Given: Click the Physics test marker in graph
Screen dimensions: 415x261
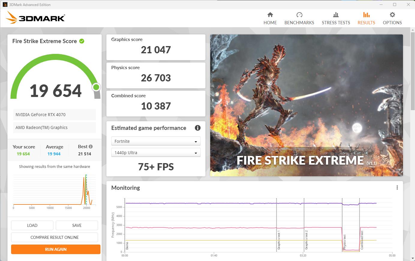Looking at the screenshot, I should point(345,242).
